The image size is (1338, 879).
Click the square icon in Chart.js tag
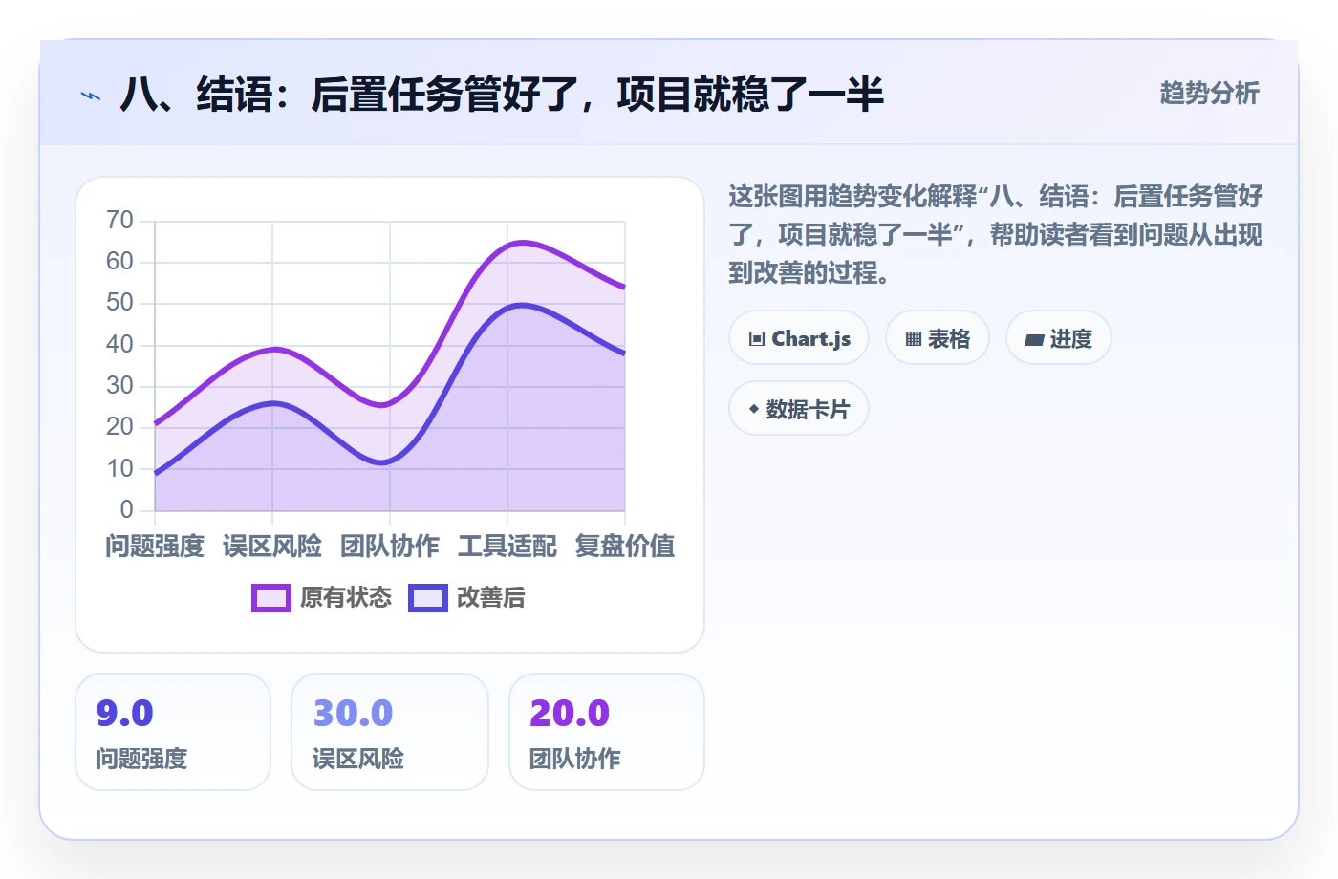[x=757, y=339]
